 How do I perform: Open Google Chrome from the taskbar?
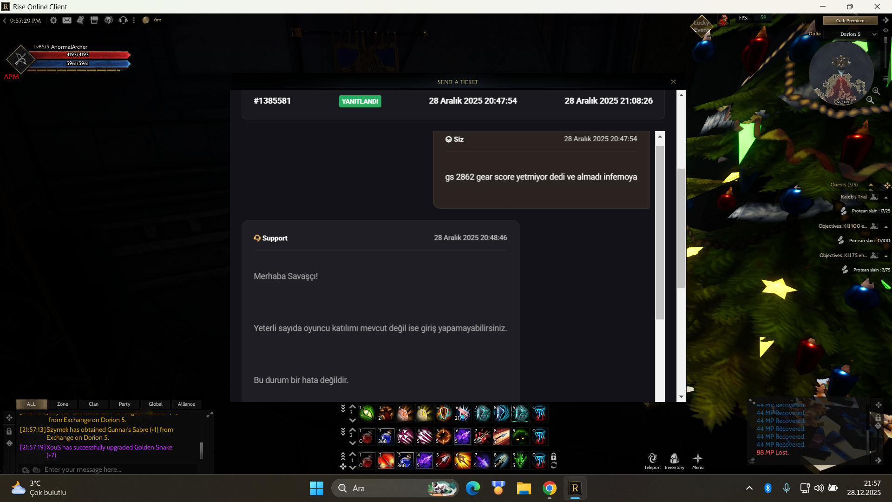550,488
